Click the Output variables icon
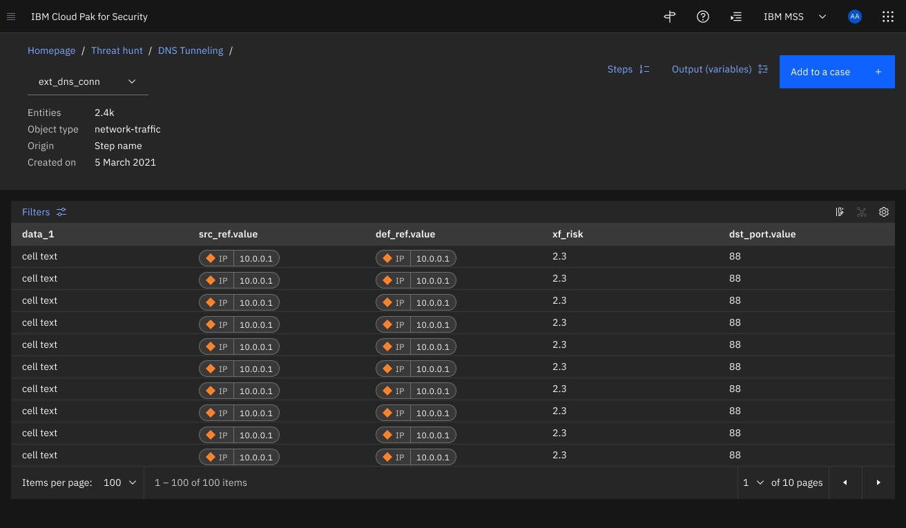906x528 pixels. pos(763,69)
